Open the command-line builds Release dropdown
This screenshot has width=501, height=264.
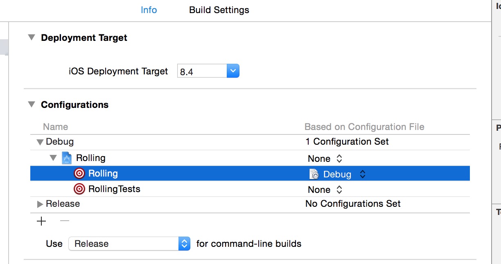pos(184,244)
